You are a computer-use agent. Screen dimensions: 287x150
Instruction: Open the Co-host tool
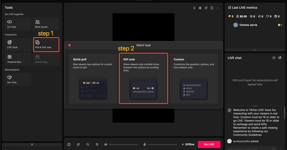(x=18, y=24)
